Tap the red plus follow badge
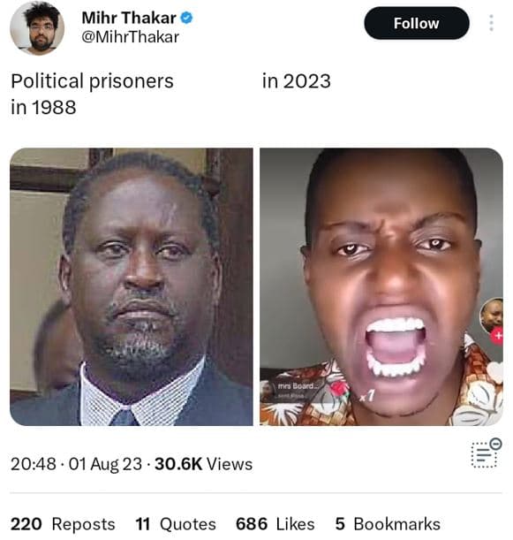 pos(498,336)
